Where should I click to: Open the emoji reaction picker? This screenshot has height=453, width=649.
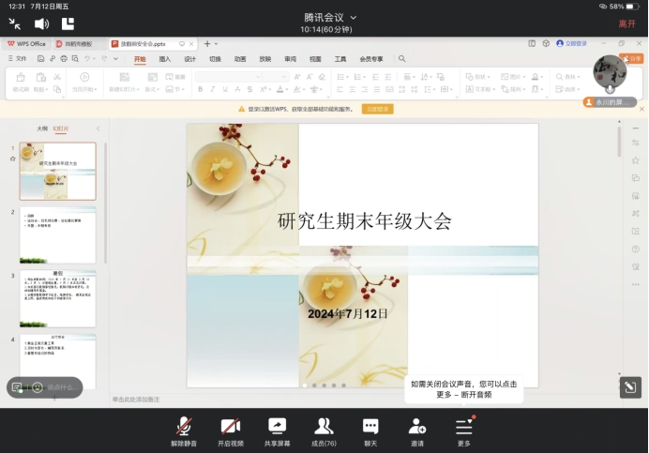[37, 386]
